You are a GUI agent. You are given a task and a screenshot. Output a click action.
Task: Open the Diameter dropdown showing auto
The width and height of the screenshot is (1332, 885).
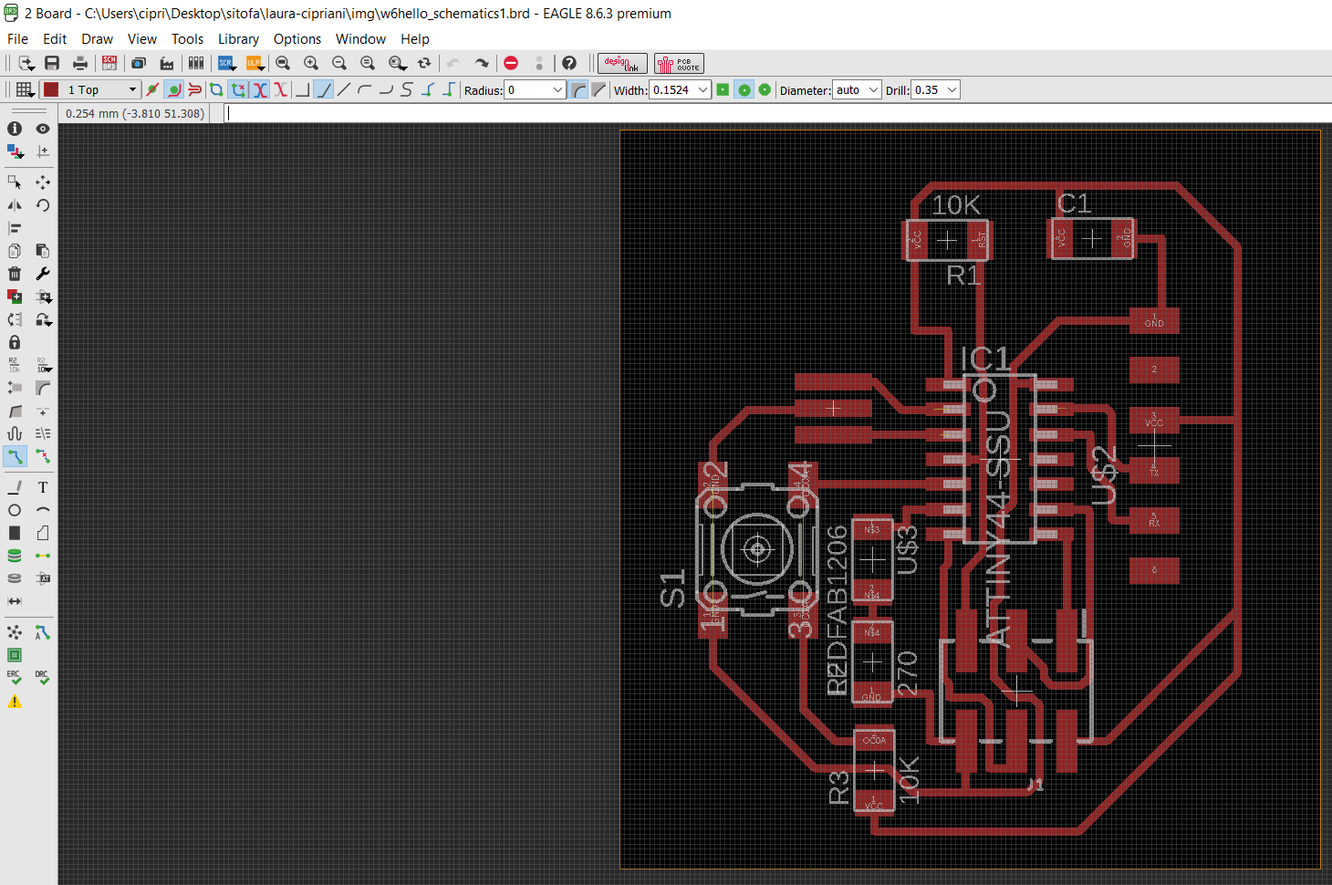coord(857,89)
